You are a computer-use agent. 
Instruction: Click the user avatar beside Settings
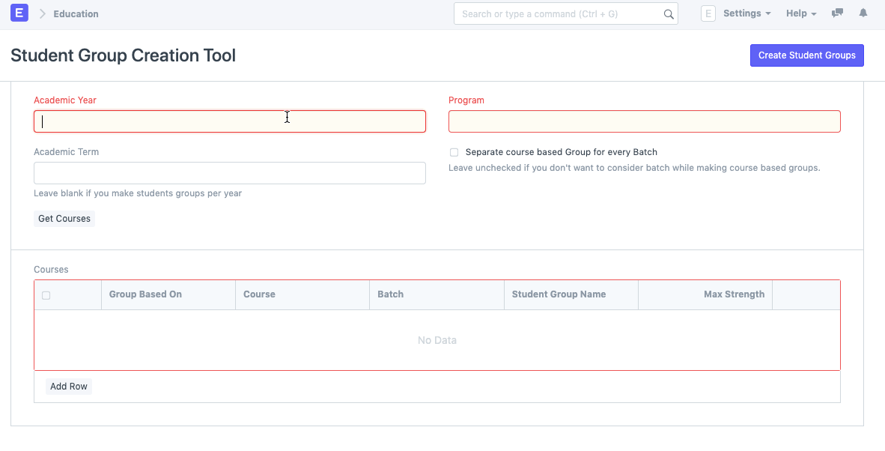(x=708, y=13)
